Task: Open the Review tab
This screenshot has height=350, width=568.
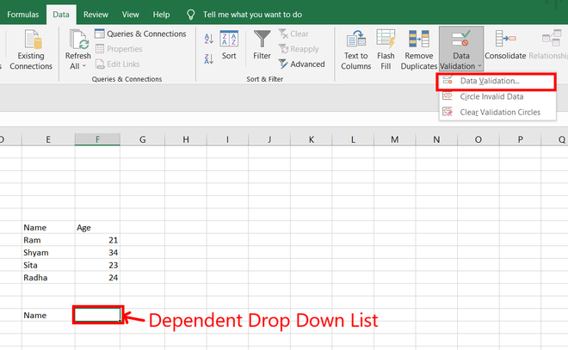Action: (x=96, y=15)
